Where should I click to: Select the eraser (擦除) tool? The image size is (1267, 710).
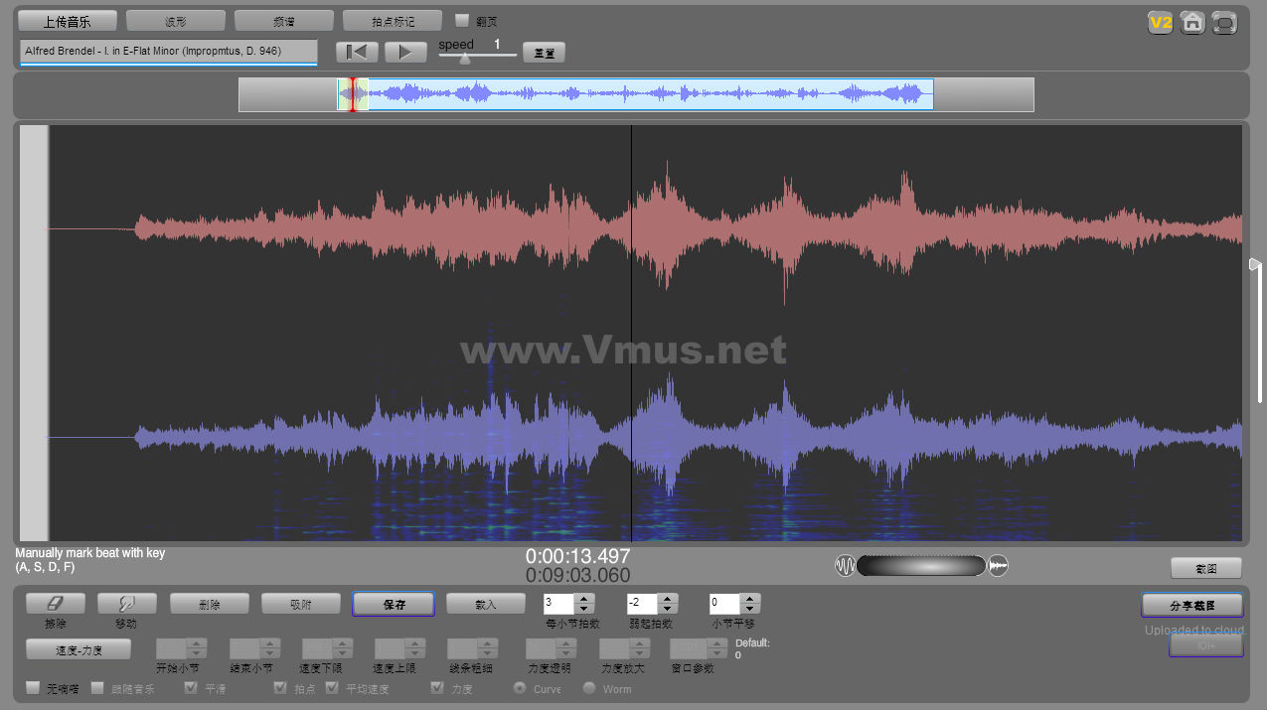(x=56, y=604)
